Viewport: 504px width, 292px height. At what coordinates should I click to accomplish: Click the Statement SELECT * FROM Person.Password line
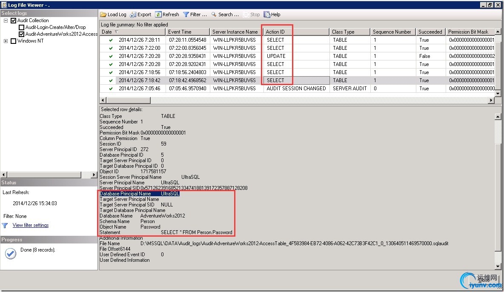coord(166,232)
